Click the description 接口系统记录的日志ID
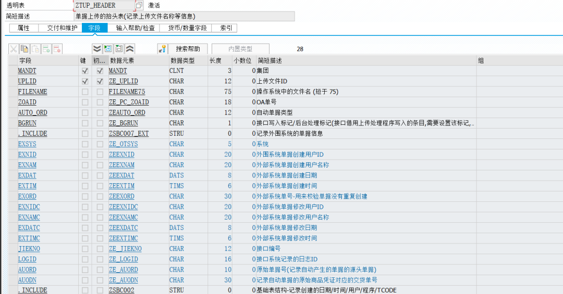The width and height of the screenshot is (563, 294). (x=287, y=259)
